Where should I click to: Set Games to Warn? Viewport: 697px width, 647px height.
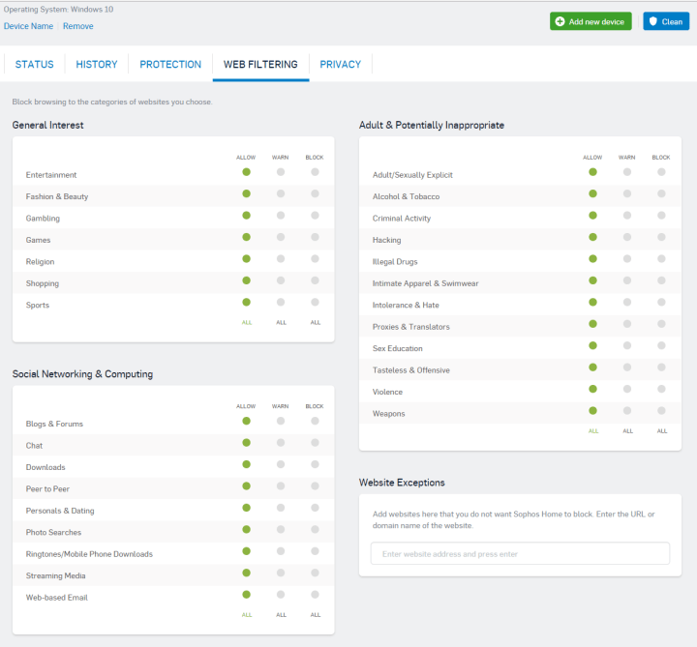(x=281, y=237)
